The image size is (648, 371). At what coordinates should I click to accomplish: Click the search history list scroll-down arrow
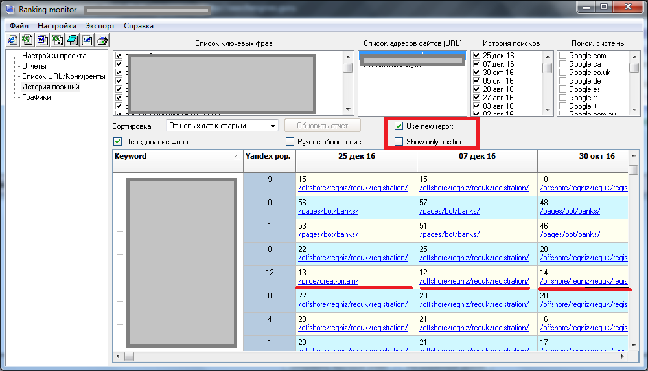(548, 109)
